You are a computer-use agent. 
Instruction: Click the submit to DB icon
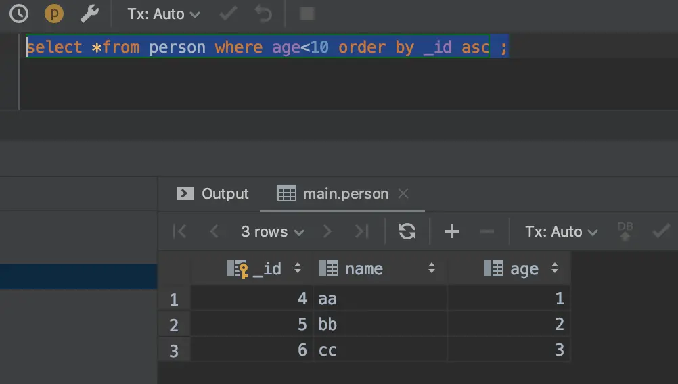(625, 231)
